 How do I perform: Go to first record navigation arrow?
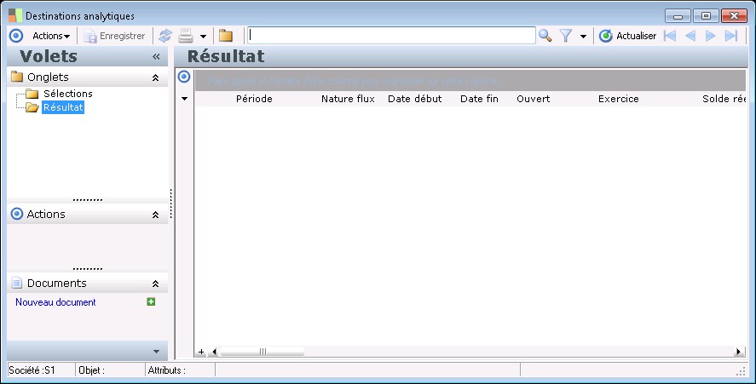click(x=670, y=36)
